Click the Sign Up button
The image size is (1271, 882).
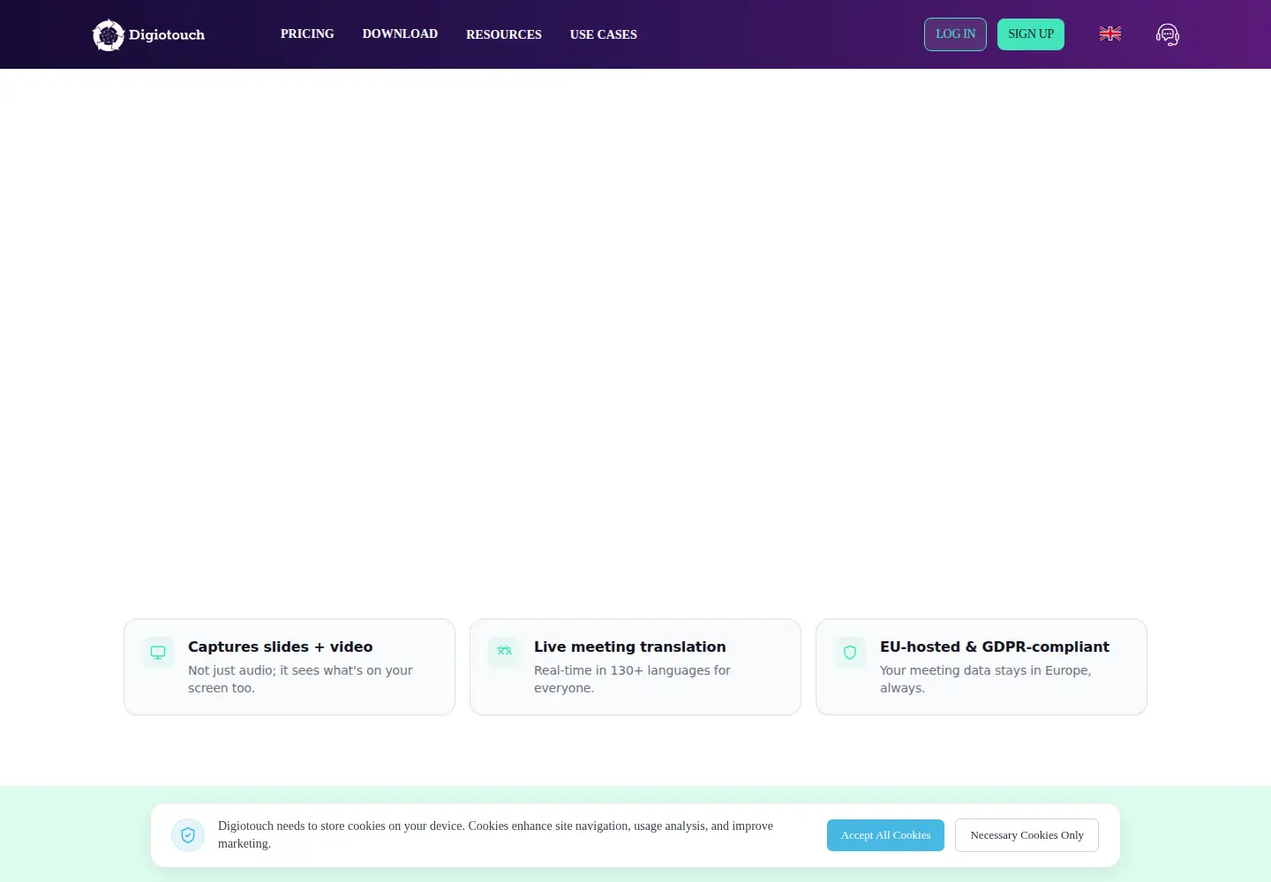[x=1031, y=34]
